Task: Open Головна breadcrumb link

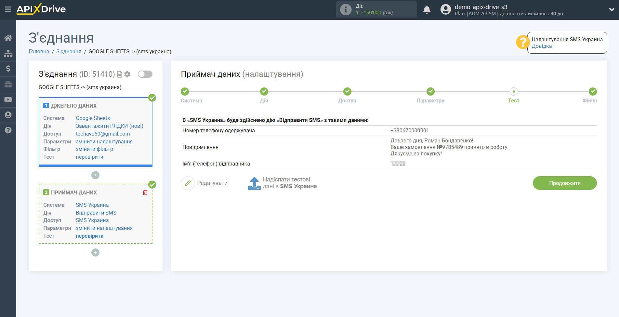Action: point(39,51)
